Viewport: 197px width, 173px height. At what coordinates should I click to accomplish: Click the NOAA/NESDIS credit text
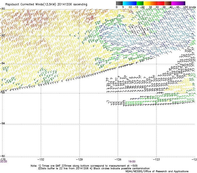(157, 171)
